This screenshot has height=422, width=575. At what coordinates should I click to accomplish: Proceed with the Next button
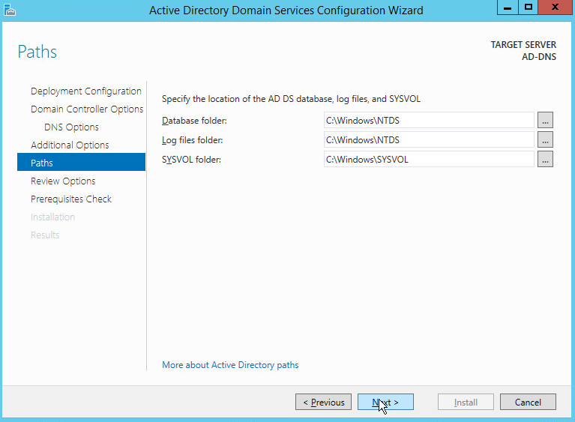coord(385,403)
